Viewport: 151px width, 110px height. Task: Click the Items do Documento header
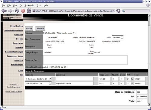click(35, 71)
